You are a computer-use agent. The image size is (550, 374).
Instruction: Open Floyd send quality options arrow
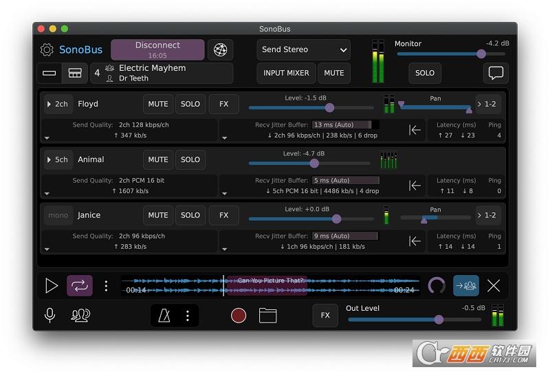click(x=47, y=138)
